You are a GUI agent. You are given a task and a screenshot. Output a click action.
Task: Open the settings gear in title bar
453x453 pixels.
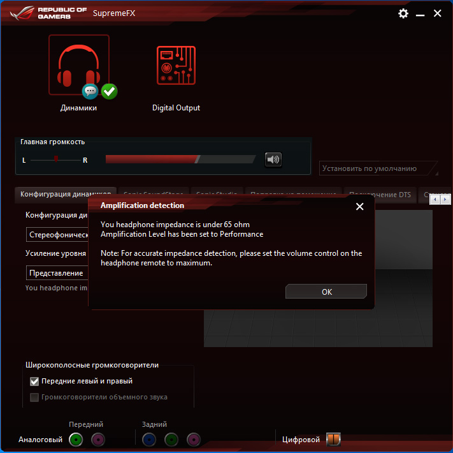tap(403, 13)
